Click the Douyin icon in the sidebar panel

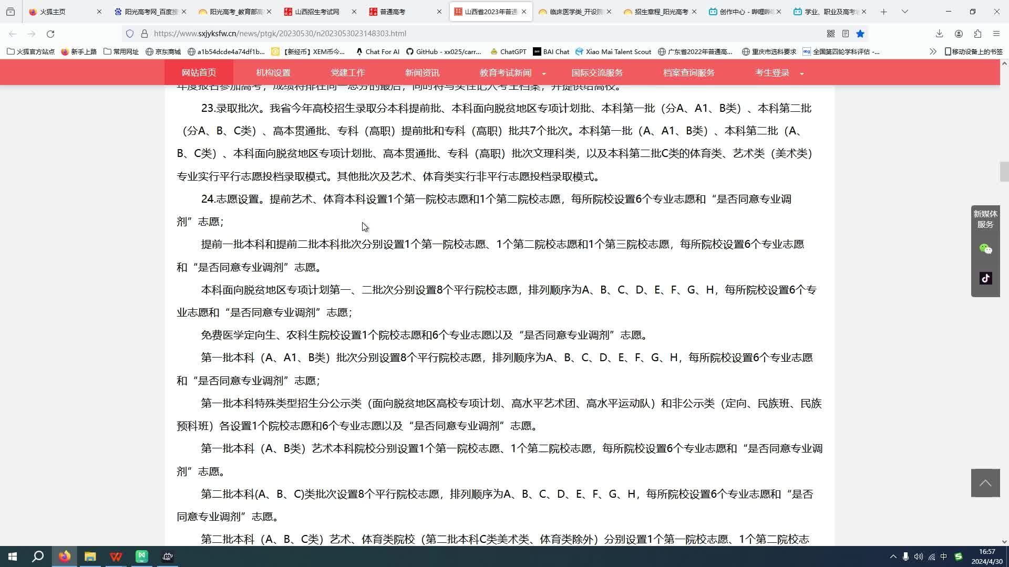pyautogui.click(x=986, y=278)
